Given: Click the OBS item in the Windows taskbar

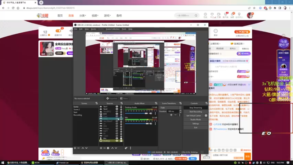Looking at the screenshot, I should (116, 162).
